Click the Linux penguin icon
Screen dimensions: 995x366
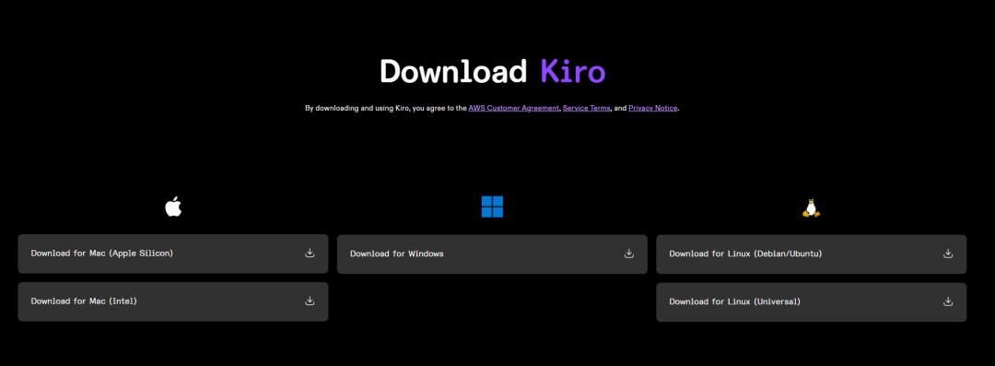(x=811, y=207)
